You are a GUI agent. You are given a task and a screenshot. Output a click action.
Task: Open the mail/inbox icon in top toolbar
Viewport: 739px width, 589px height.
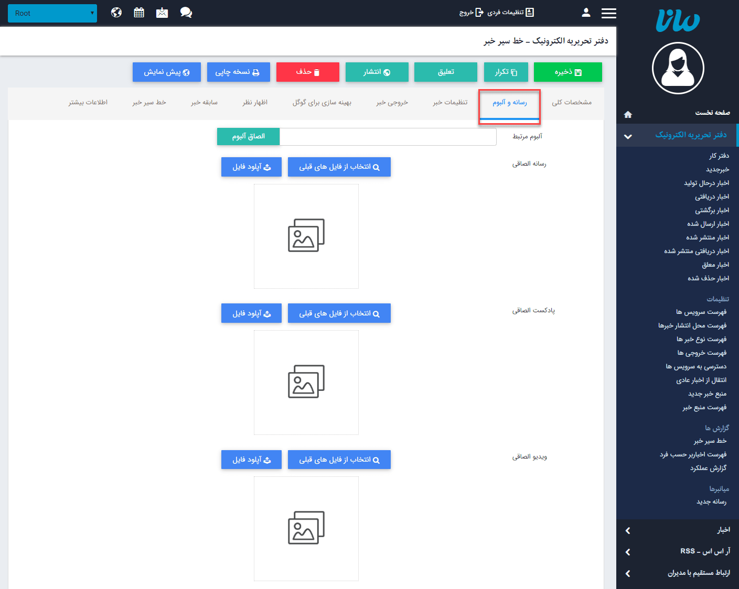(x=162, y=12)
